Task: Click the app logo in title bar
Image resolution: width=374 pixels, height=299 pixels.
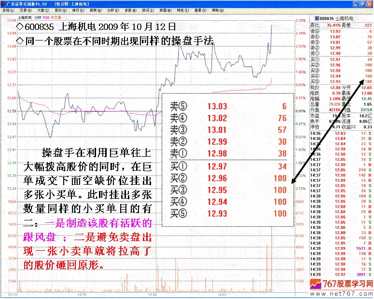Action: click(x=3, y=3)
